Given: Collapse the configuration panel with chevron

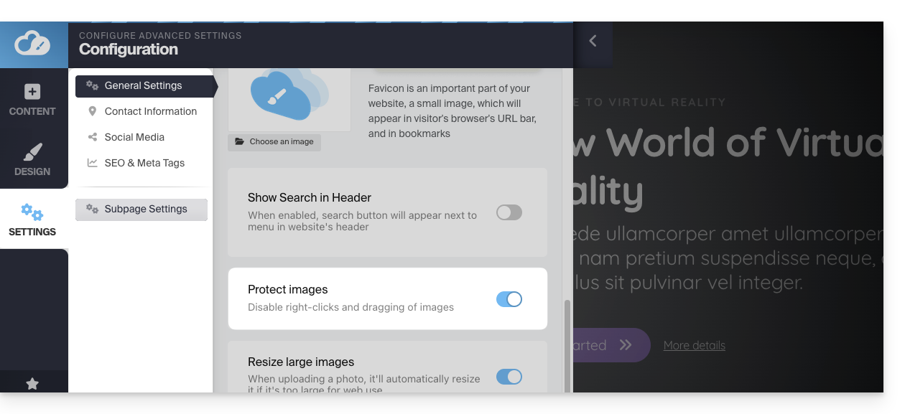Looking at the screenshot, I should coord(593,41).
